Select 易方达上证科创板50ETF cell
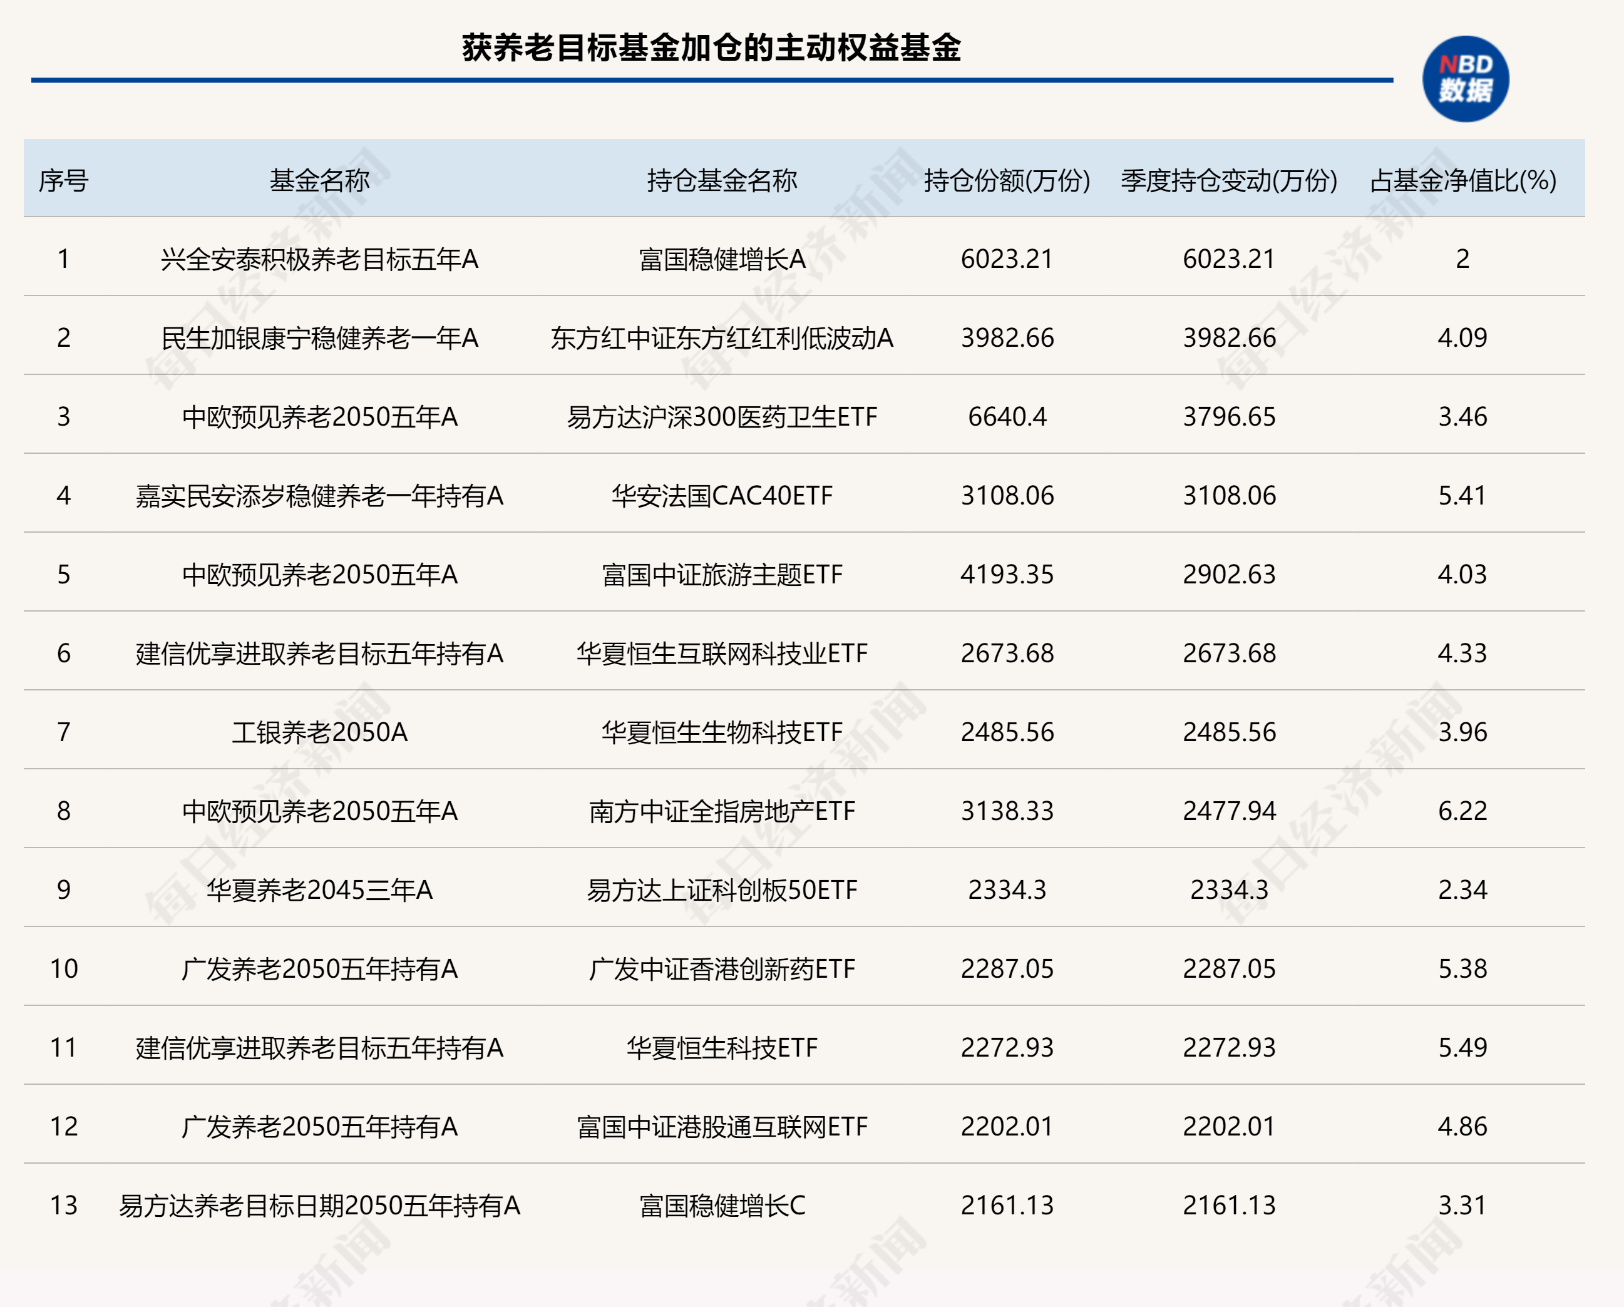Image resolution: width=1624 pixels, height=1307 pixels. (x=722, y=889)
